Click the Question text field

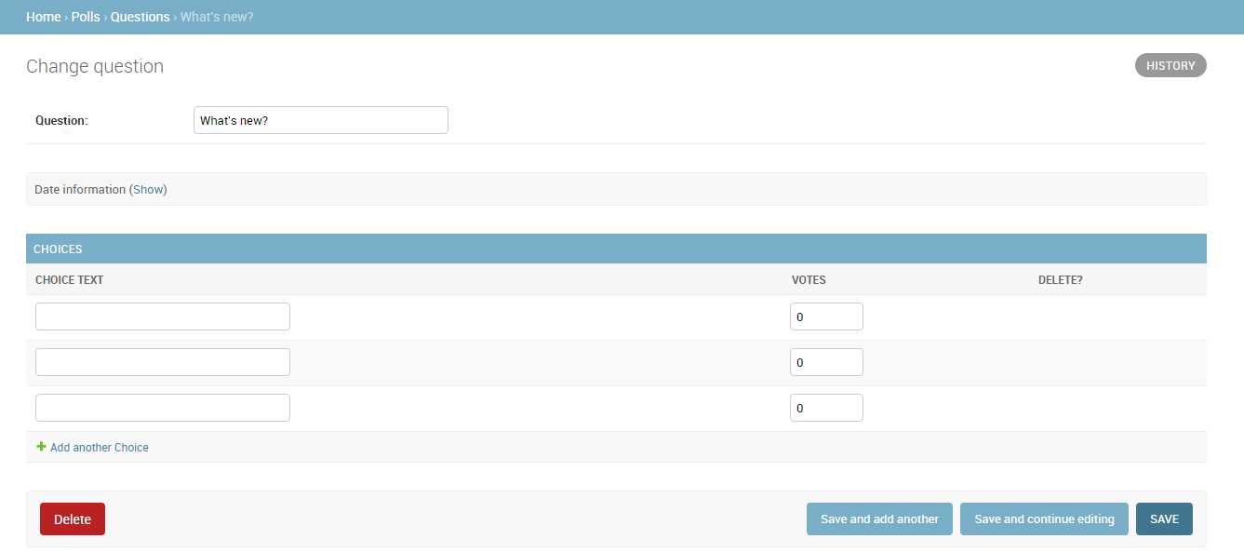point(321,120)
